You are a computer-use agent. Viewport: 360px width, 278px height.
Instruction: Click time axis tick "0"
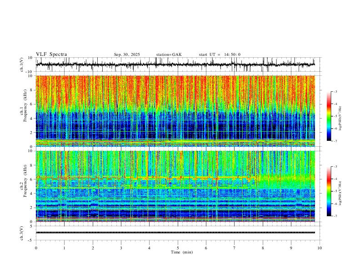(x=36, y=248)
